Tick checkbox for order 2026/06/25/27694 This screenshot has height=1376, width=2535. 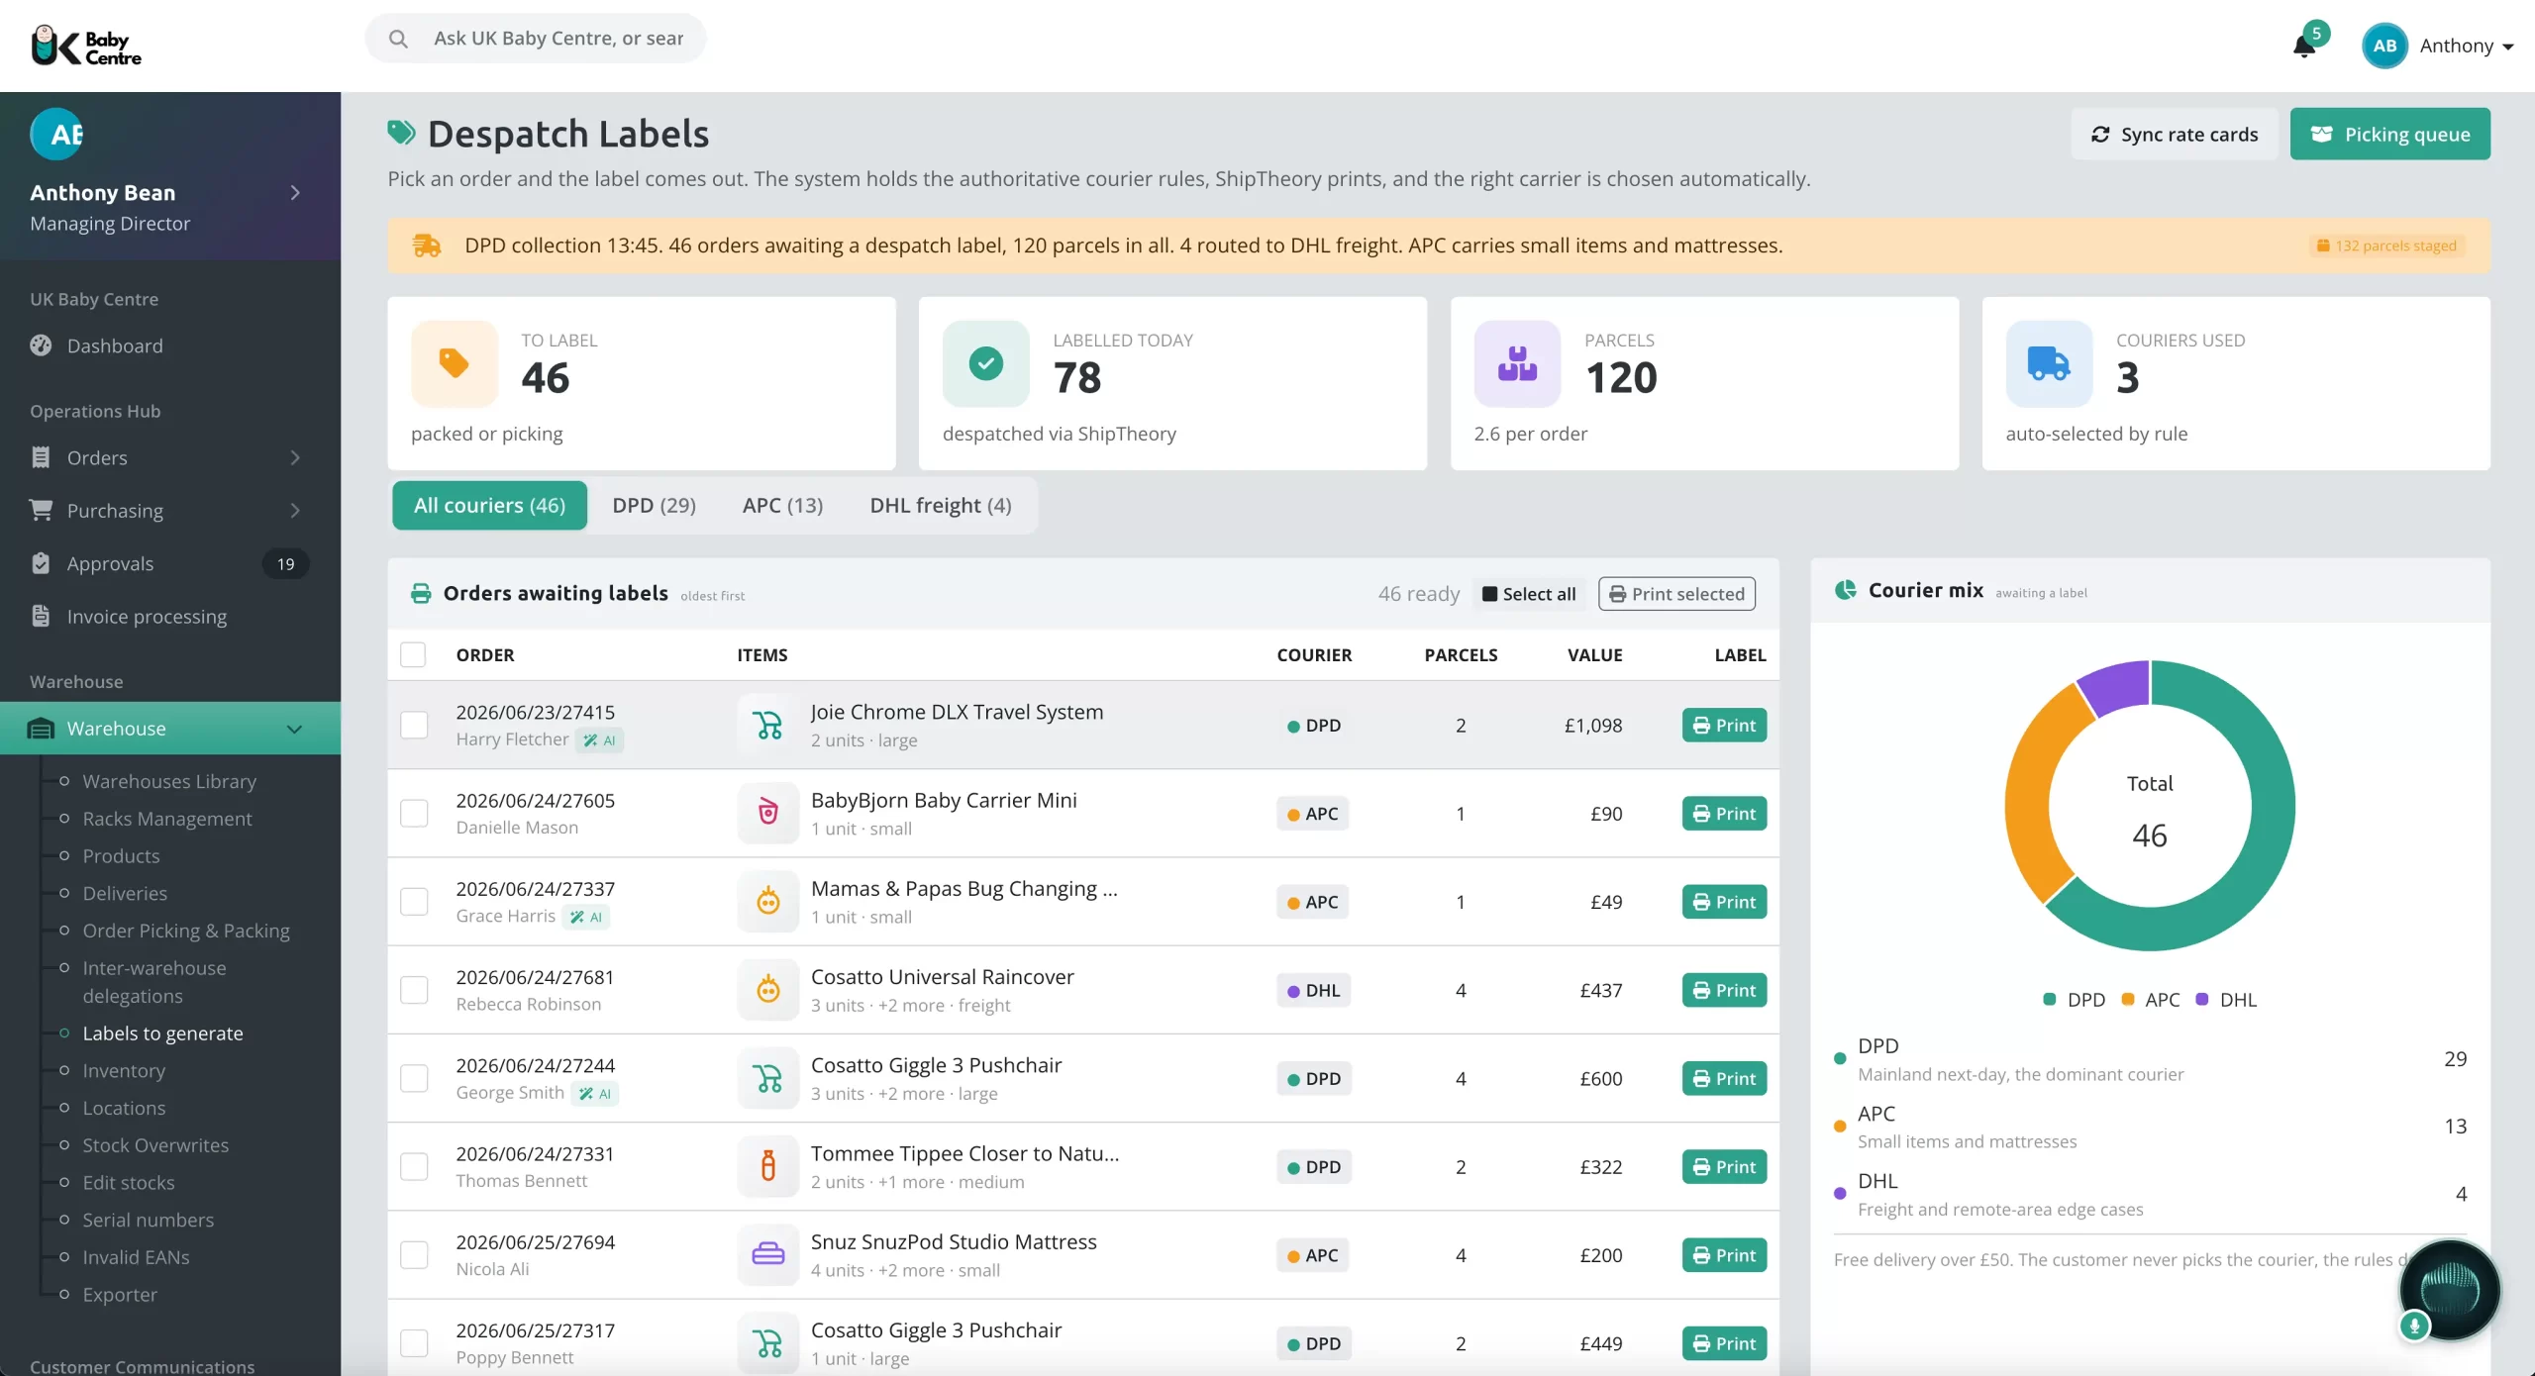(x=414, y=1254)
